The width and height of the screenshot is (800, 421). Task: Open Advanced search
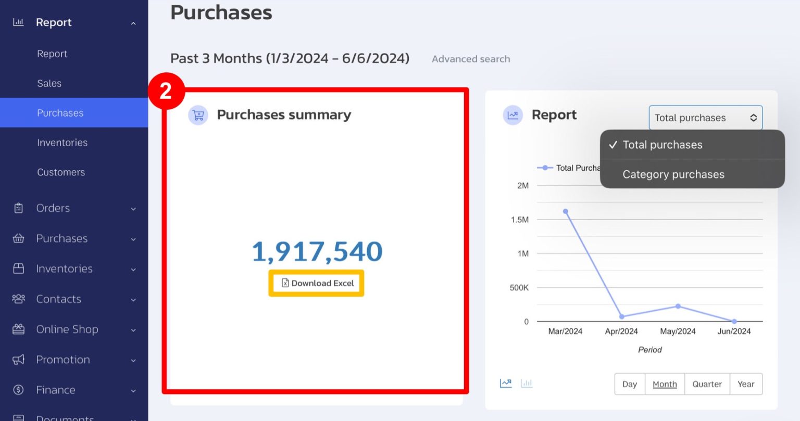[x=470, y=58]
